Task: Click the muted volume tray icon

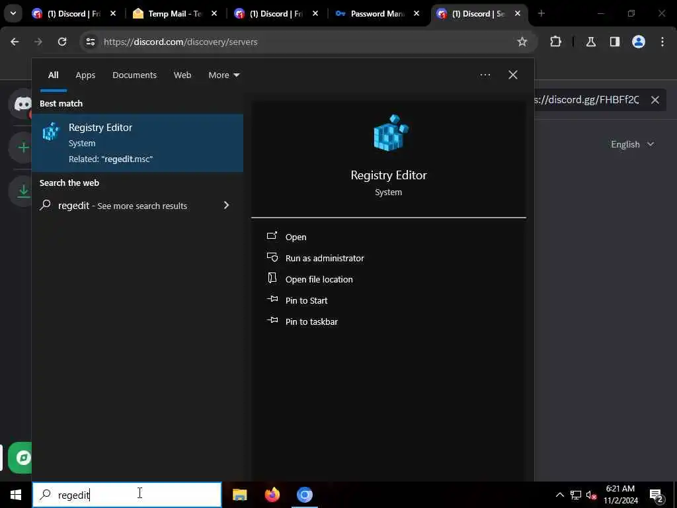Action: [591, 495]
